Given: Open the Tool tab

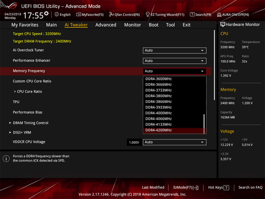Looking at the screenshot, I should pyautogui.click(x=170, y=25).
